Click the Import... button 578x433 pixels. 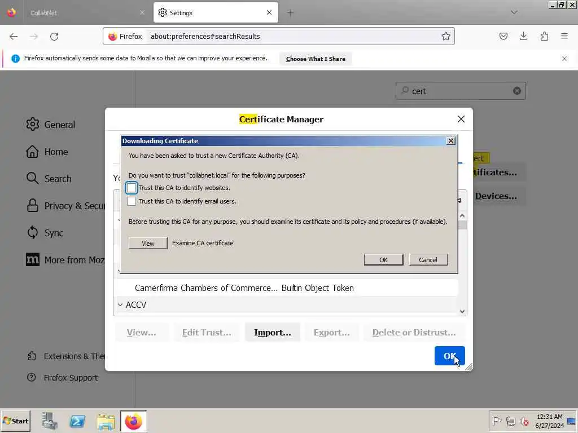(273, 332)
